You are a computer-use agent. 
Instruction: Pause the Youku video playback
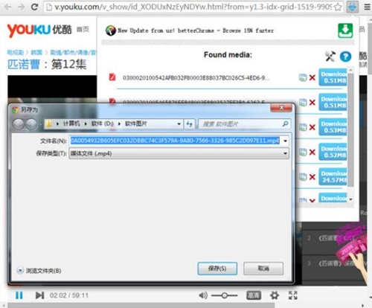[19, 295]
